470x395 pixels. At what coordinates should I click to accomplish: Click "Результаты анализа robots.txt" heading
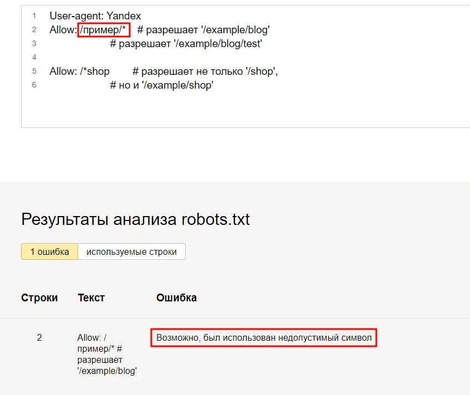coord(135,219)
